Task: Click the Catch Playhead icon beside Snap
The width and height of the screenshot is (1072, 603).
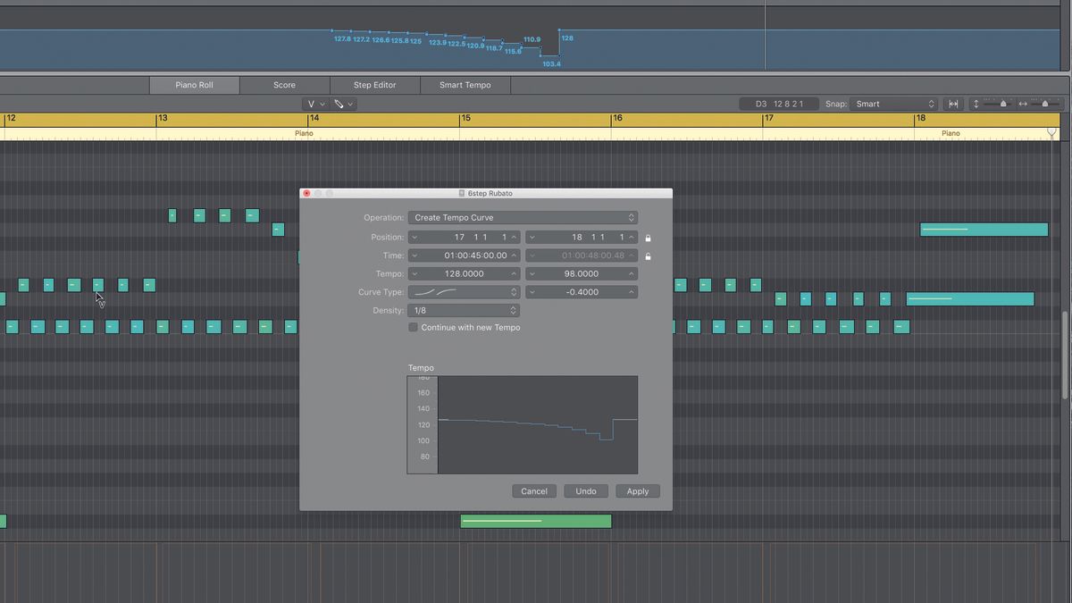Action: click(953, 104)
